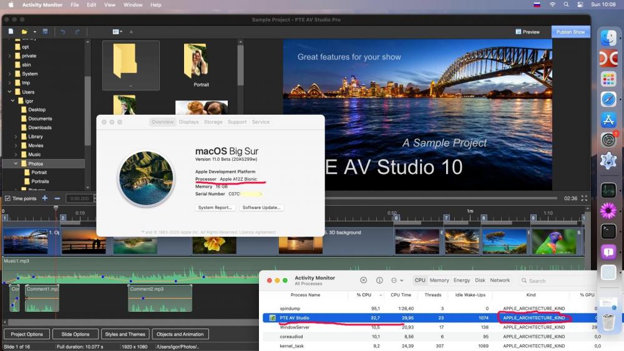The height and width of the screenshot is (351, 624).
Task: Open Safari from the Dock
Action: (608, 99)
